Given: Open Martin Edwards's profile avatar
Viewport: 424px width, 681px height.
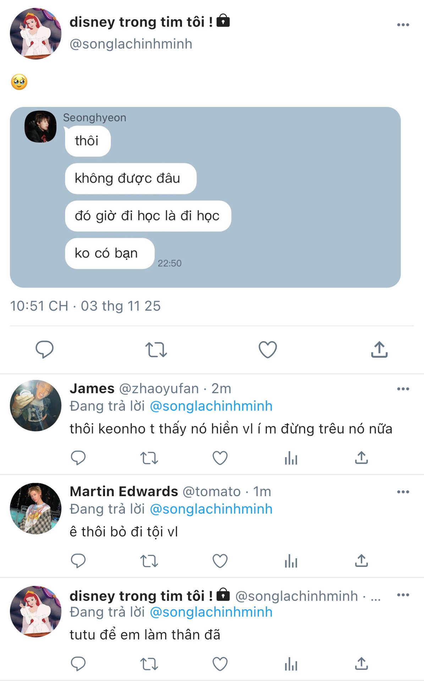Looking at the screenshot, I should 35,508.
